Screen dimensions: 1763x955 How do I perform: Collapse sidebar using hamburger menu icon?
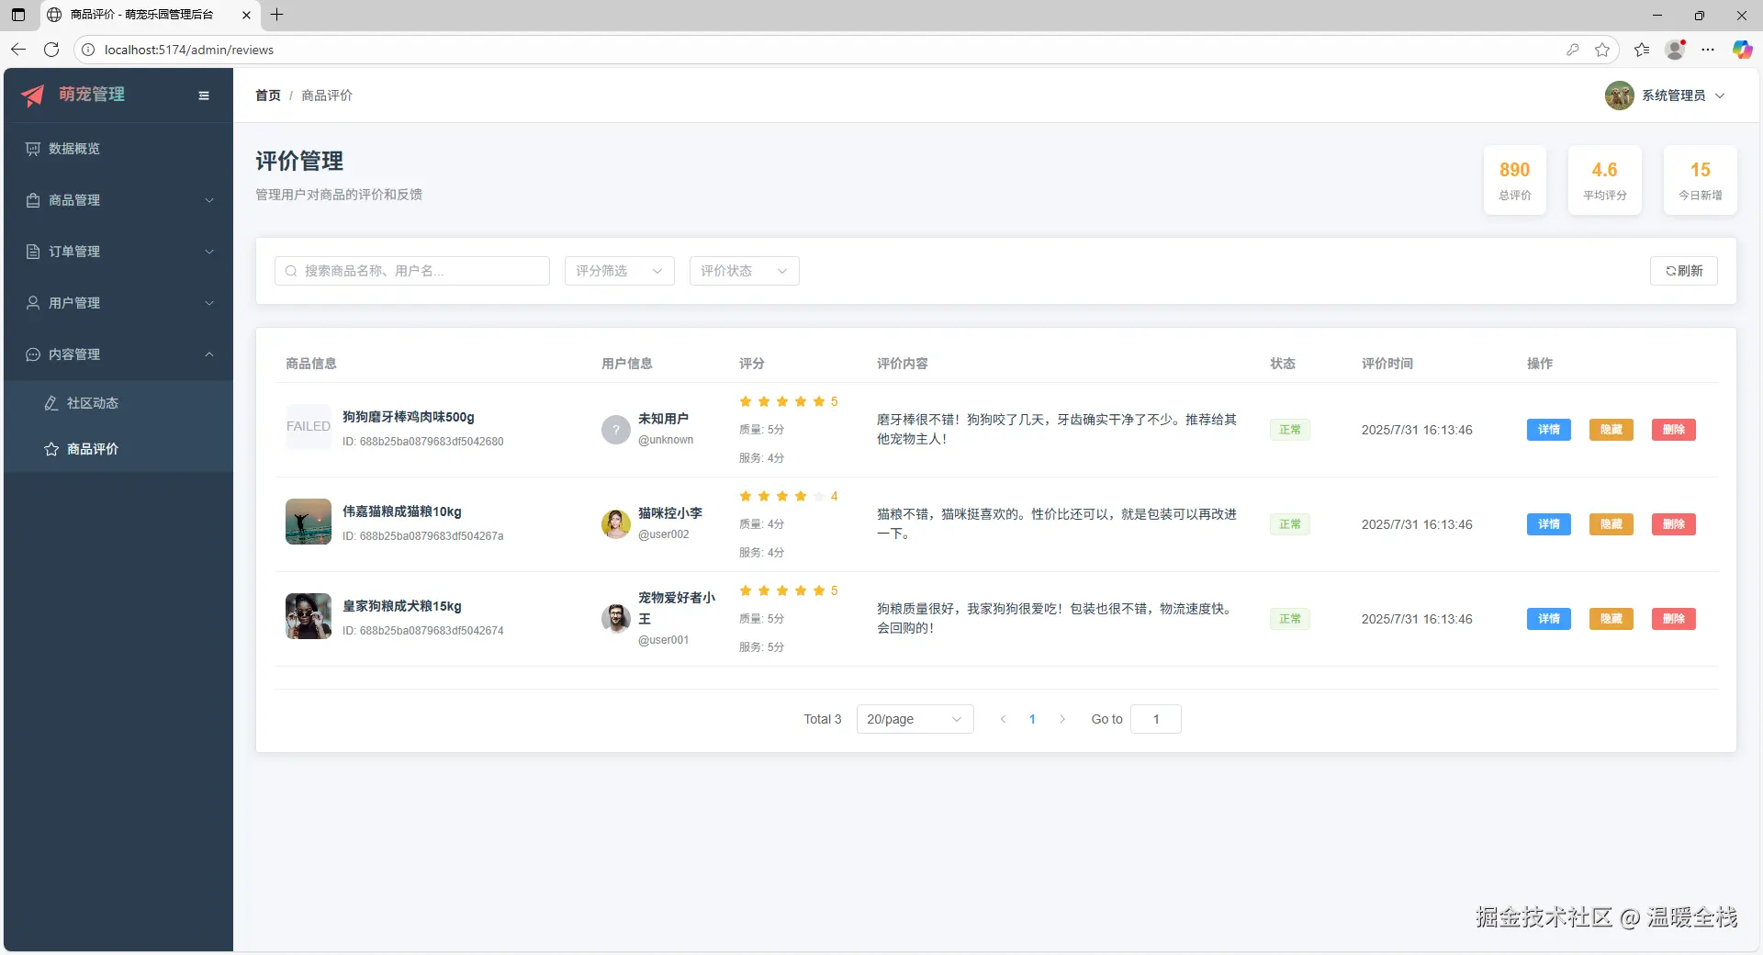(x=204, y=95)
